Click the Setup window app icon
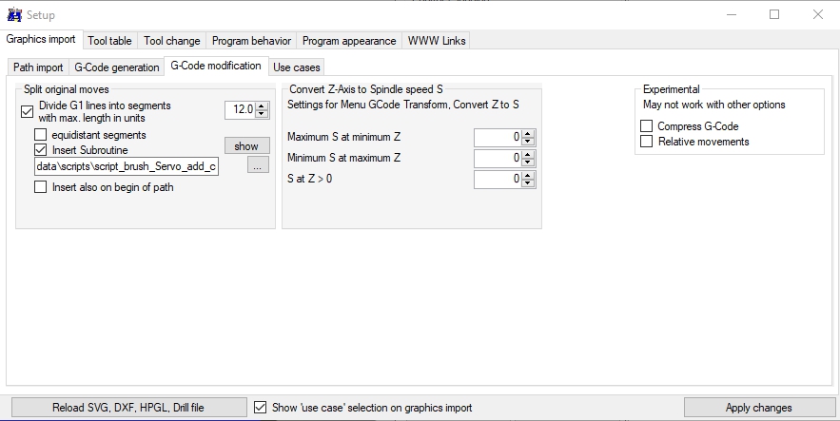This screenshot has width=840, height=421. click(13, 14)
